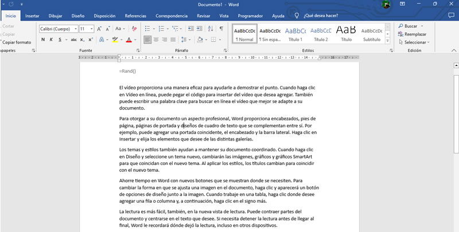Image resolution: width=459 pixels, height=232 pixels.
Task: Toggle bold (N) formatting
Action: pos(43,40)
